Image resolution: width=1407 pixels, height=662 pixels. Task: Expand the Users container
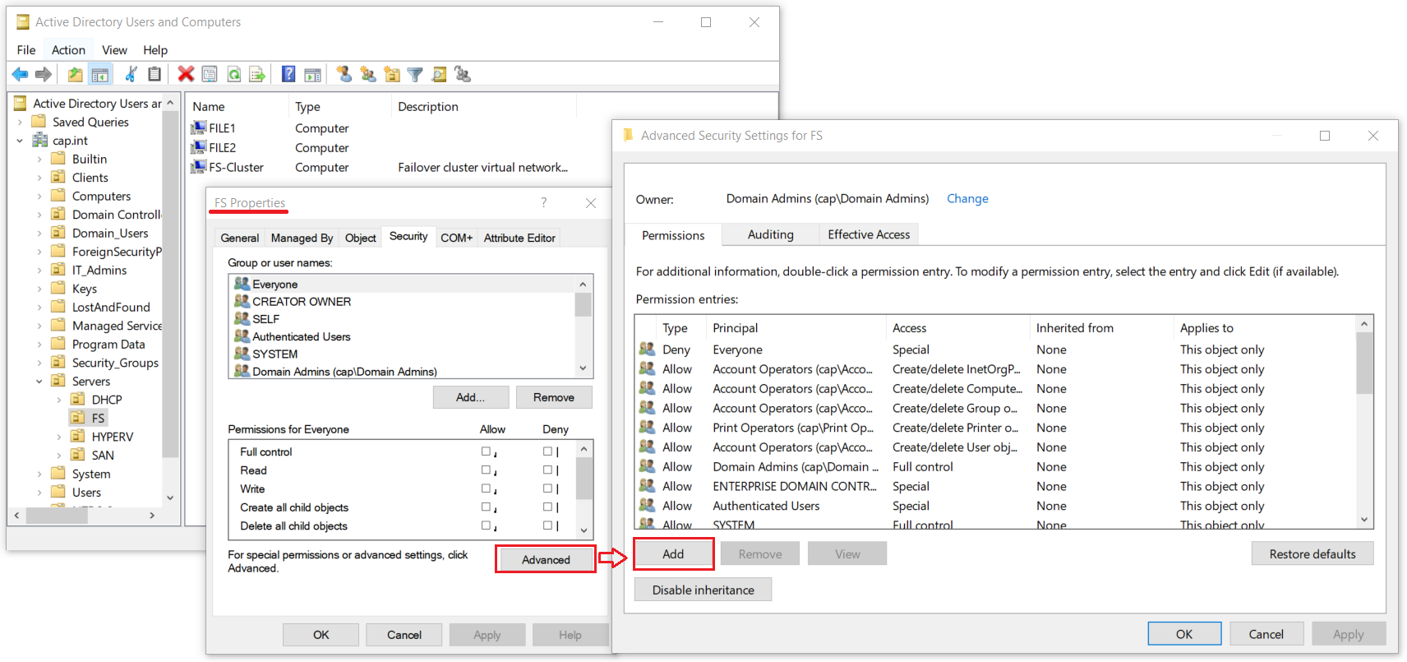(x=39, y=493)
